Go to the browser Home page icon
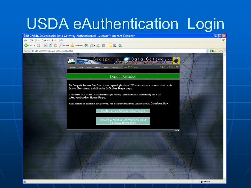 [55, 45]
